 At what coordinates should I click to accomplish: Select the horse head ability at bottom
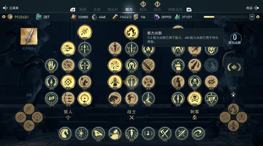coord(65,133)
